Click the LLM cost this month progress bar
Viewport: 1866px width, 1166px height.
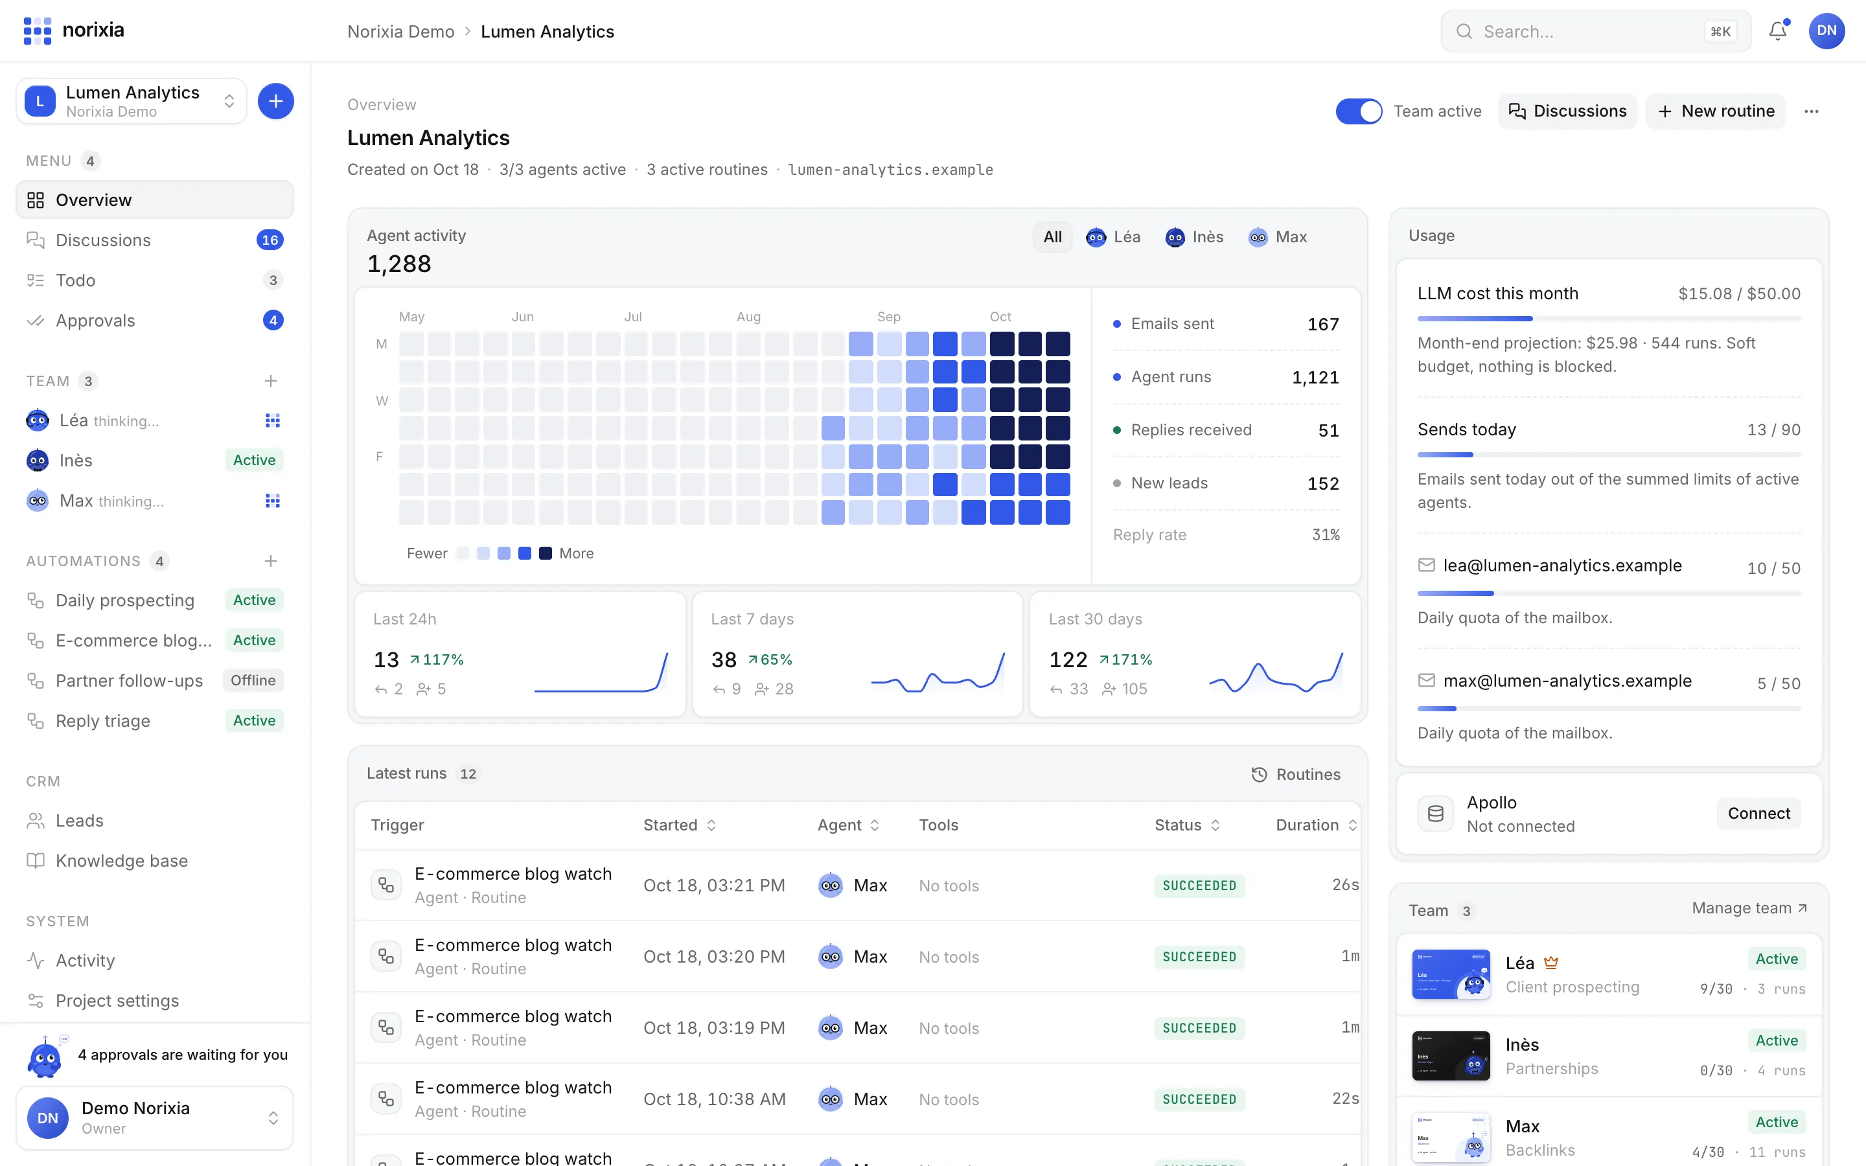tap(1609, 319)
